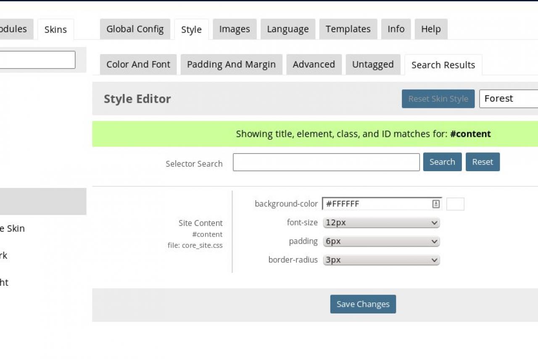Switch to the Global Config tab
Screen dimensions: 538x363
click(135, 29)
